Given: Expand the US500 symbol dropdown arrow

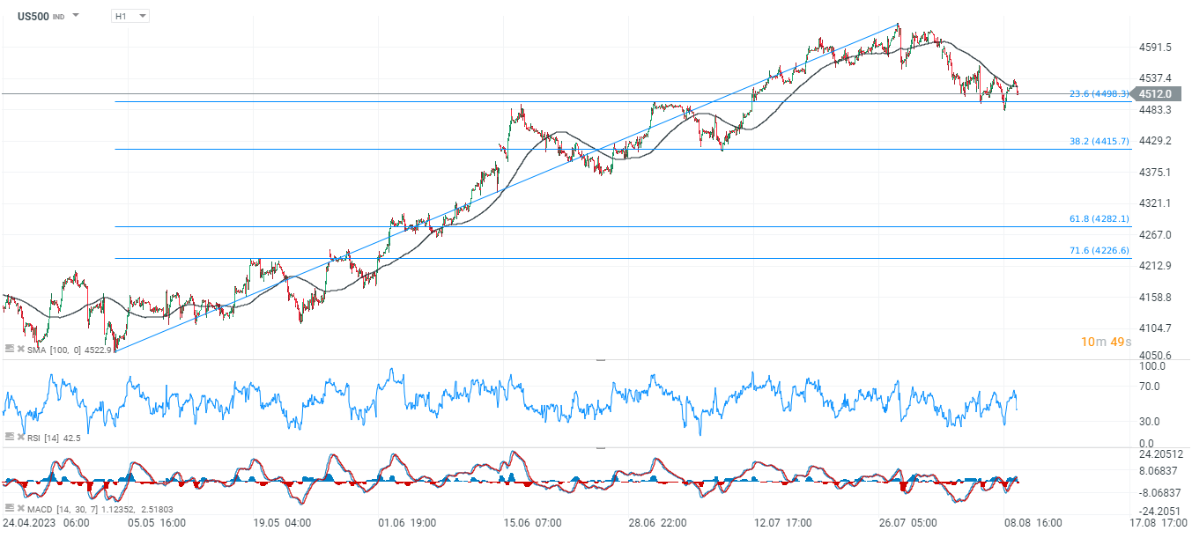Looking at the screenshot, I should click(76, 16).
